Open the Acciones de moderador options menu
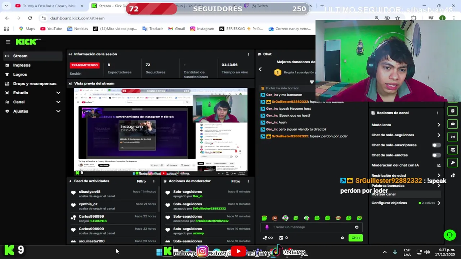This screenshot has width=461, height=259. 248,181
